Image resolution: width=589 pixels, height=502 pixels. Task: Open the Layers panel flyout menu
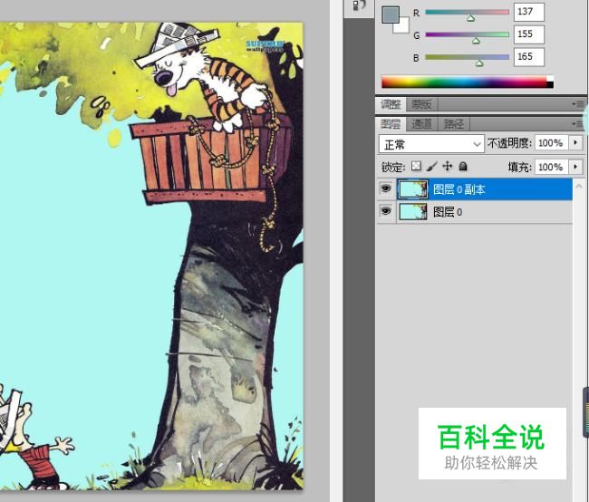[577, 124]
